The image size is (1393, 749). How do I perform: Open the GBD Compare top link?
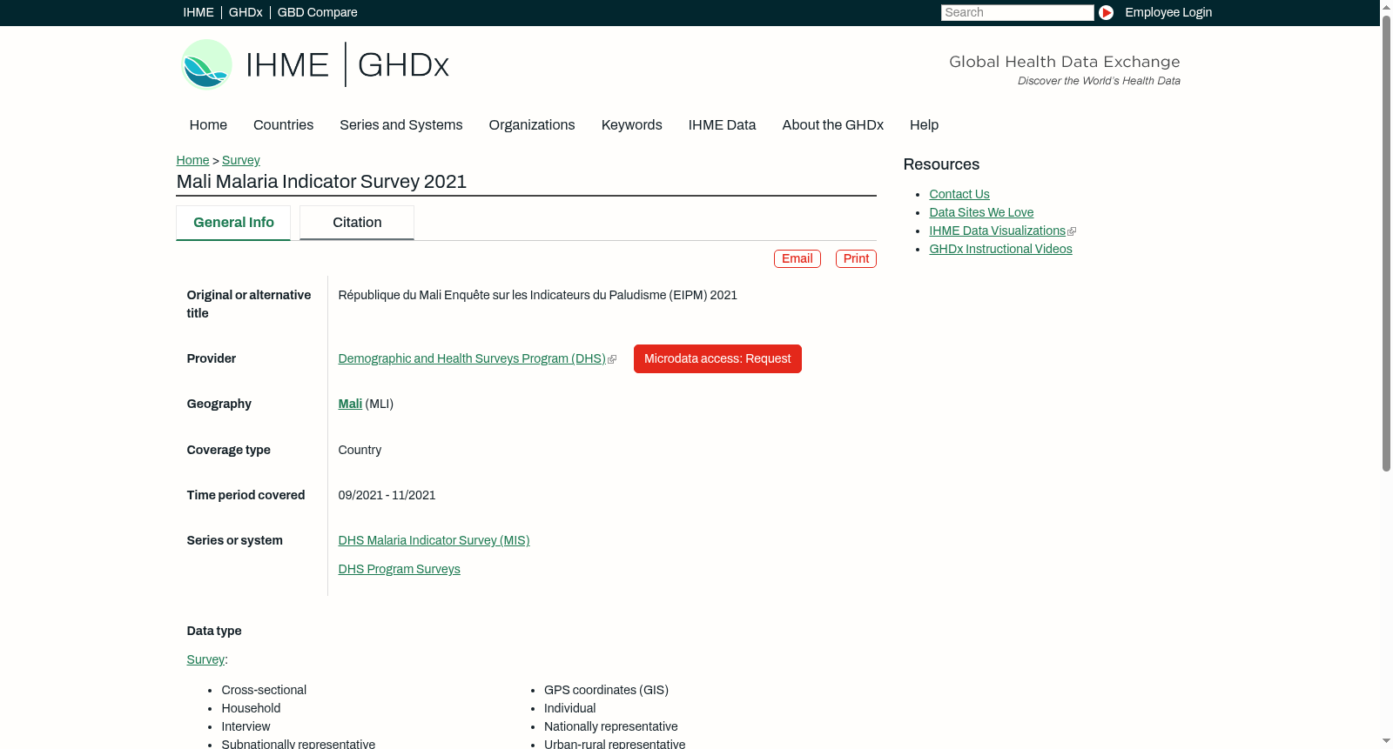tap(317, 12)
